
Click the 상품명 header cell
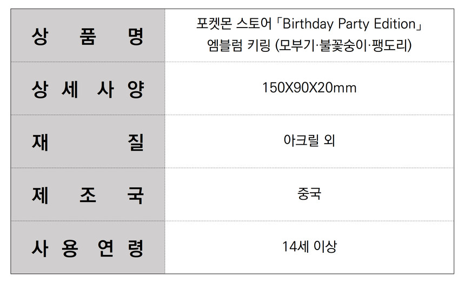click(x=88, y=36)
